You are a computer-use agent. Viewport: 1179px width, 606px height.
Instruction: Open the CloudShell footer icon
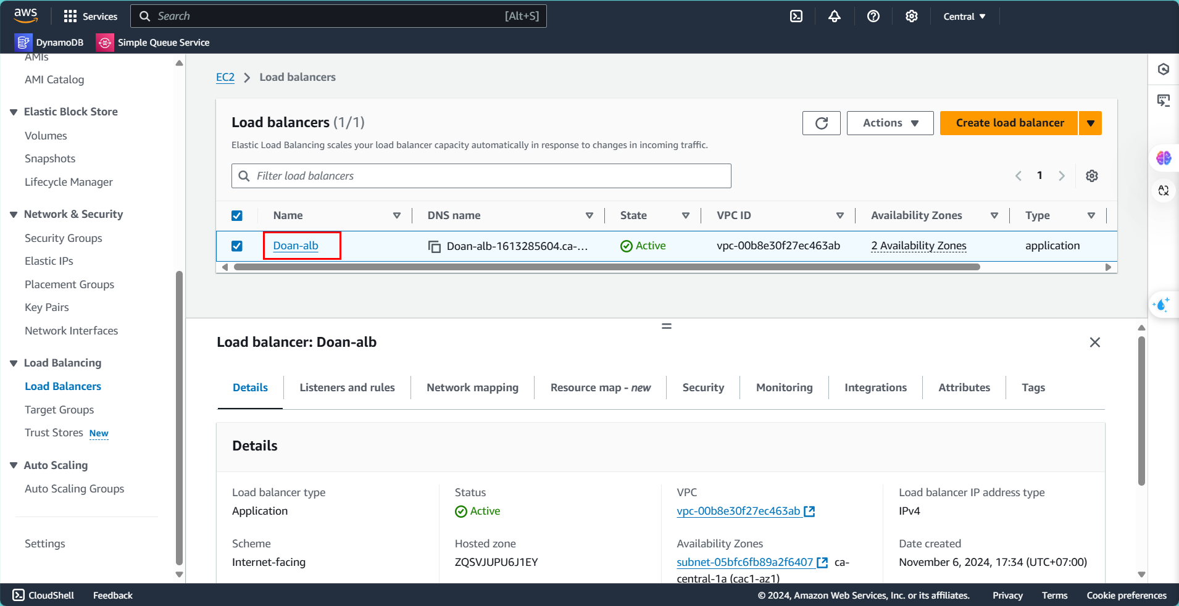coord(19,595)
